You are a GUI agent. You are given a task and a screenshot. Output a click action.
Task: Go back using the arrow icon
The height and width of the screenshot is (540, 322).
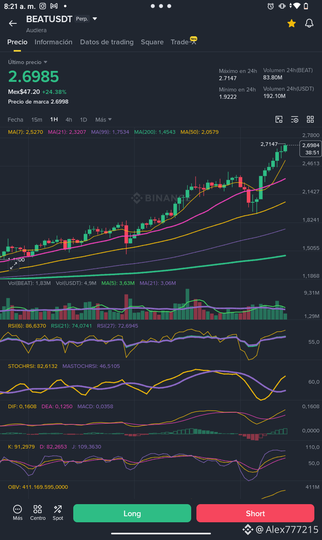pyautogui.click(x=13, y=23)
